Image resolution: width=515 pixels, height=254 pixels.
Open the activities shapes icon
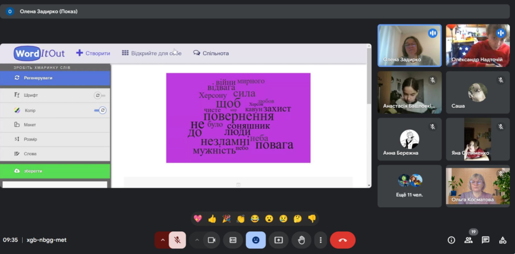coord(502,240)
